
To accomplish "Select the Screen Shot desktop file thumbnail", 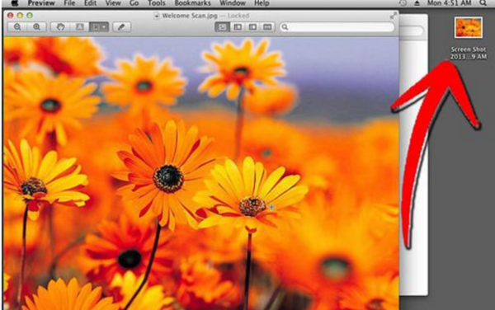I will (x=469, y=28).
